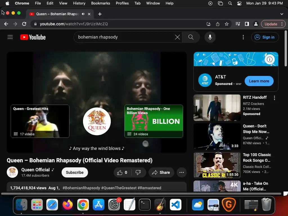Open the Profiles menu
The height and width of the screenshot is (216, 288).
(x=122, y=3)
